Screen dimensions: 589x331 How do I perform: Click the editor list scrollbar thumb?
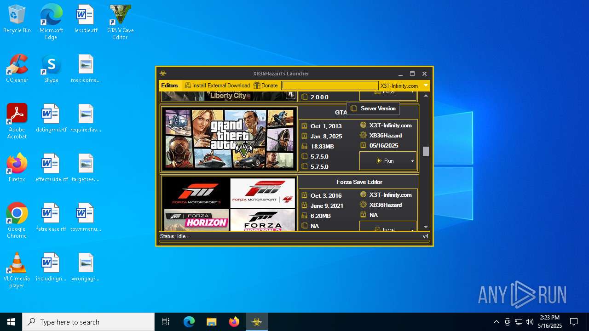pos(426,151)
